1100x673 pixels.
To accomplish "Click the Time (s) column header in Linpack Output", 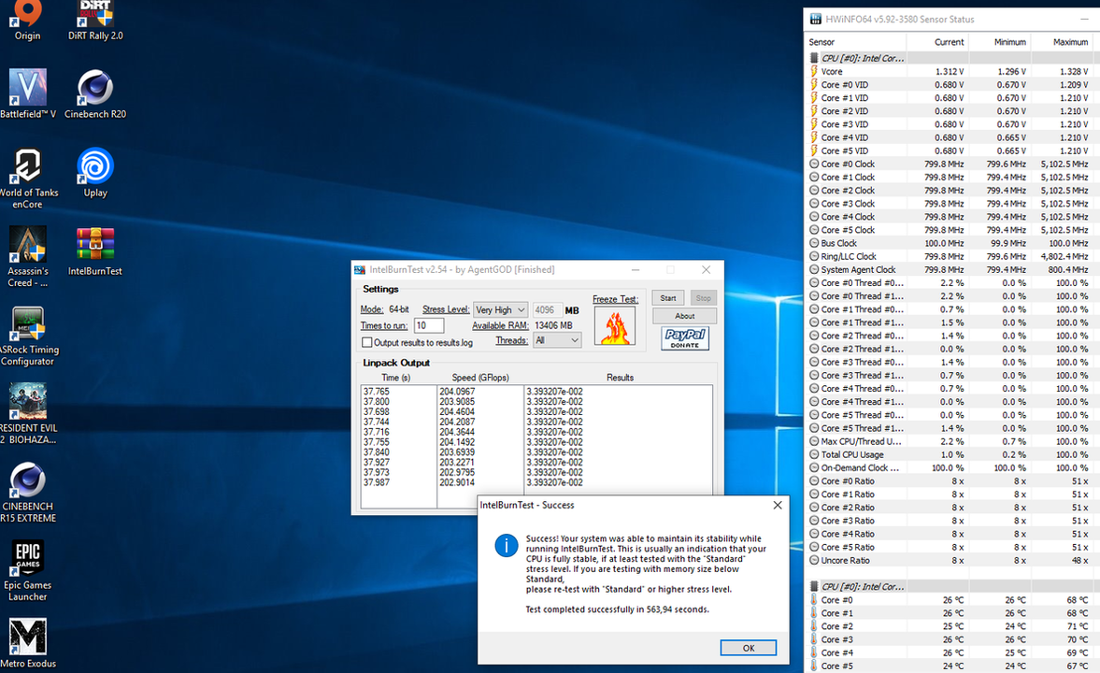I will (x=395, y=378).
